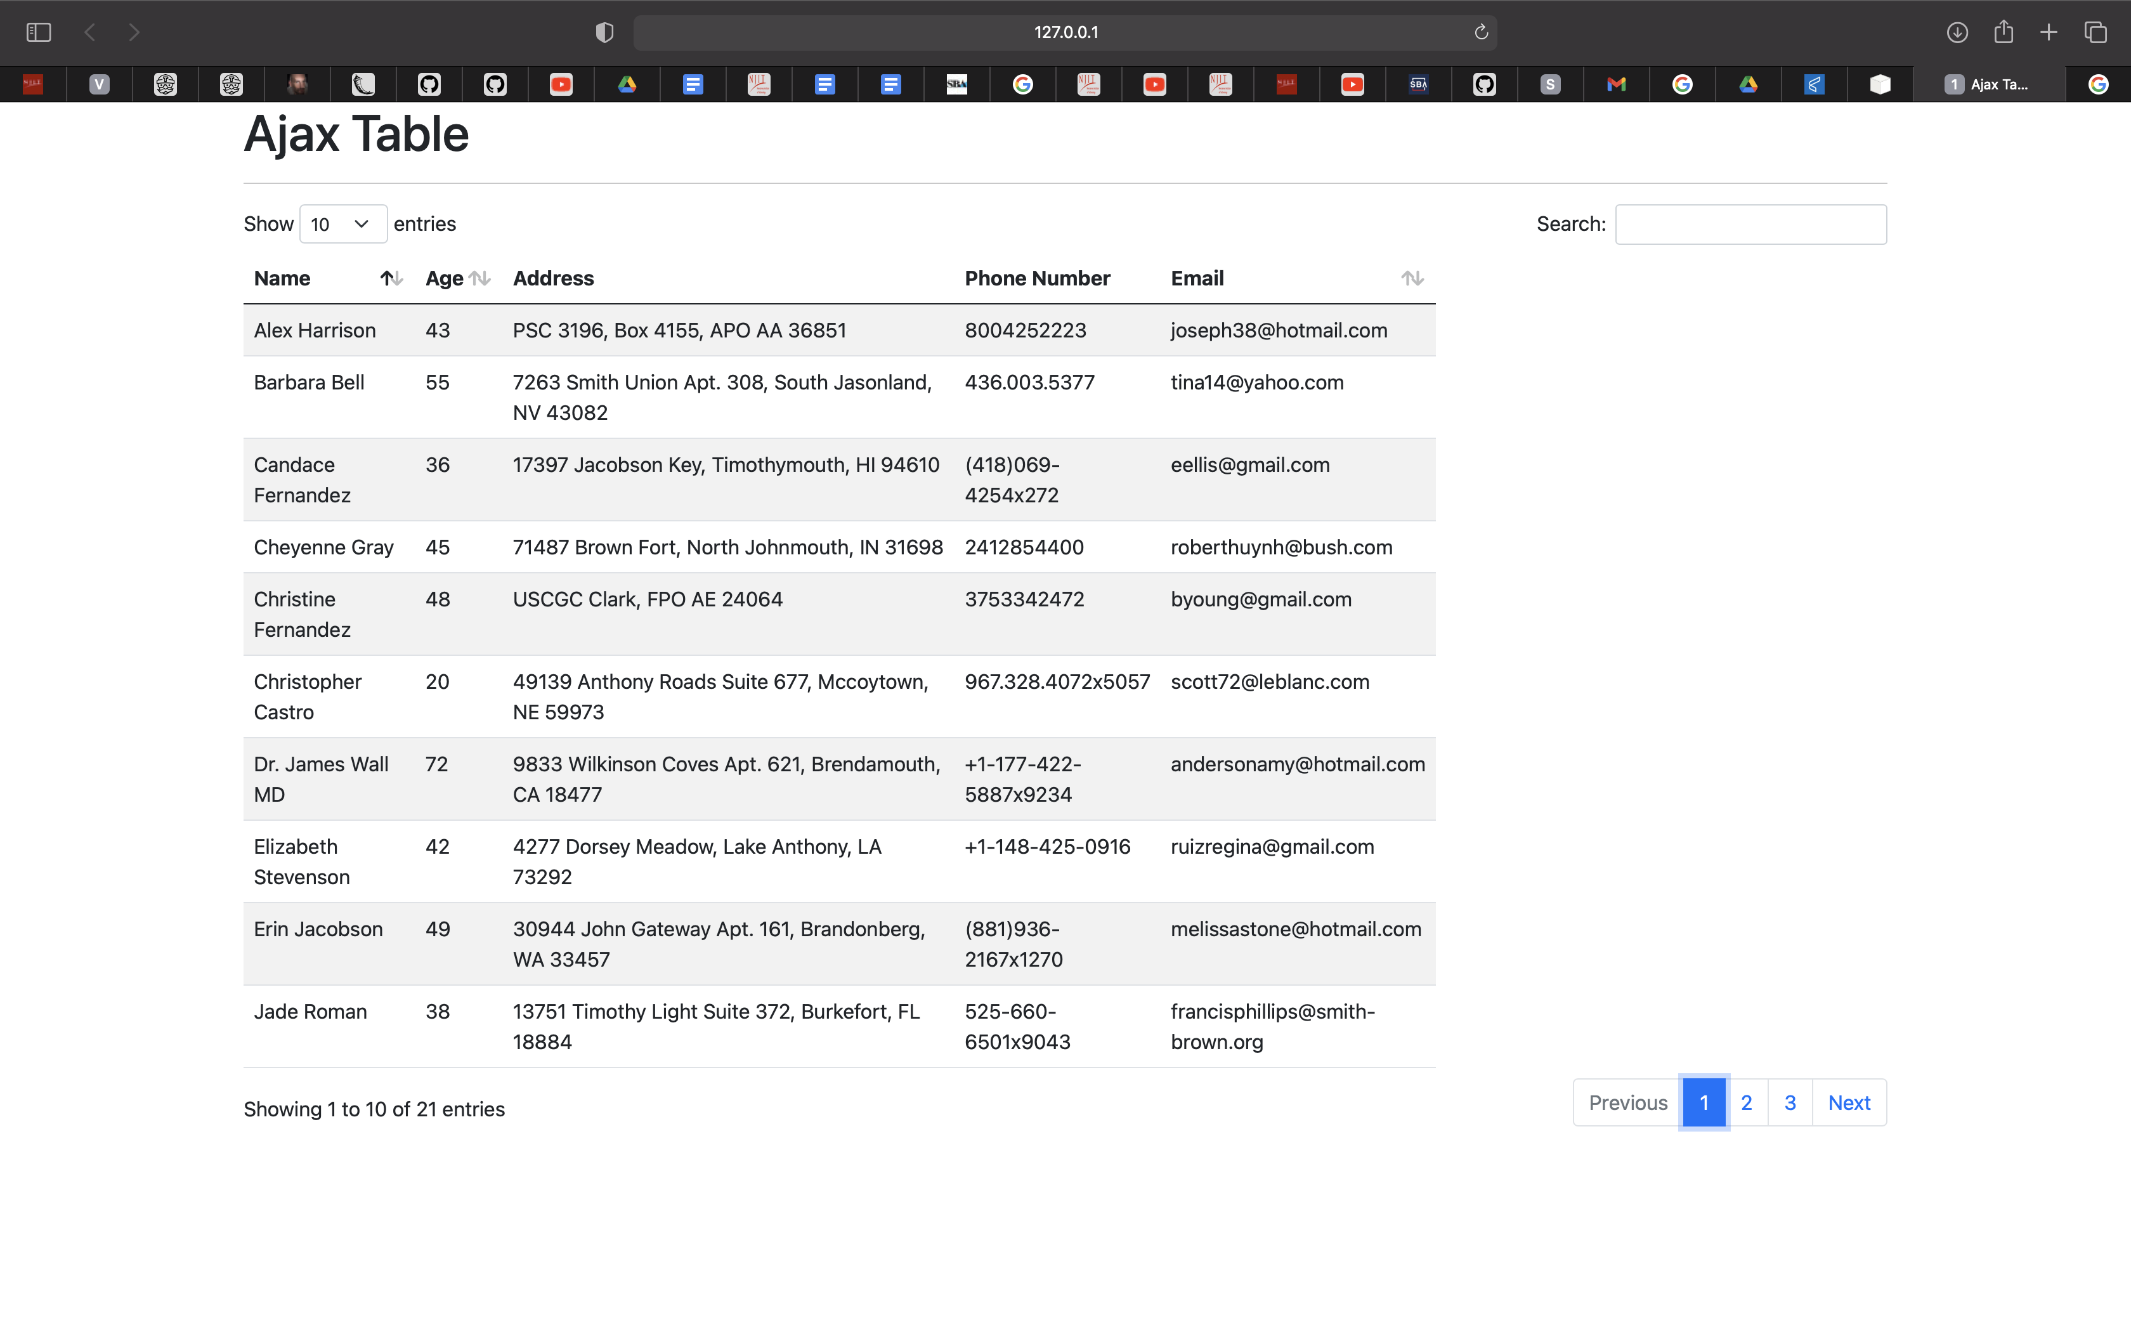Open the Show entries dropdown
Image resolution: width=2131 pixels, height=1332 pixels.
[342, 224]
